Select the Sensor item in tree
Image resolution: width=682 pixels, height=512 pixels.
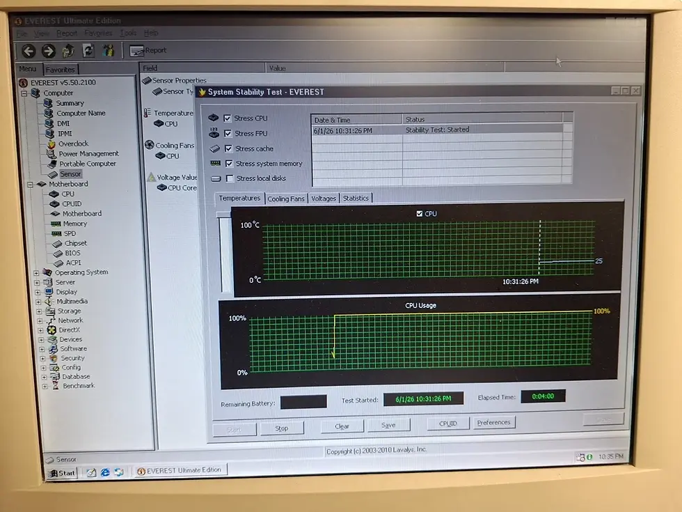70,174
